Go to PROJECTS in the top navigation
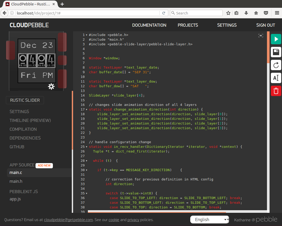The width and height of the screenshot is (282, 226). tap(188, 25)
